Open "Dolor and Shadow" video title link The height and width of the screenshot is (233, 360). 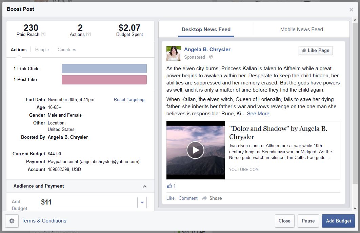[x=278, y=133]
